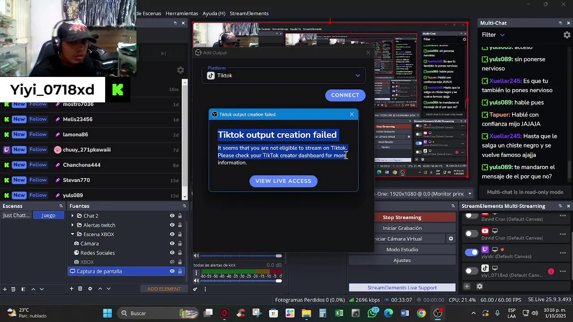Click activity feed vertical scrollbar
573x322 pixels.
[x=185, y=140]
